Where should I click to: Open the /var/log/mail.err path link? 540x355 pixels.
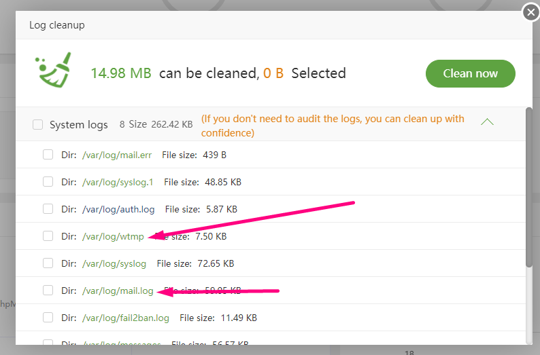coord(116,155)
